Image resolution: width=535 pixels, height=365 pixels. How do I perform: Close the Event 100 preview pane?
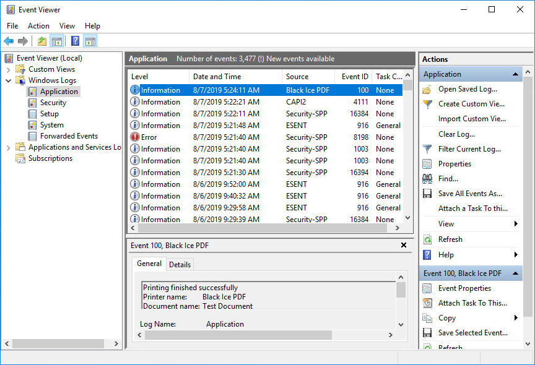pos(404,245)
